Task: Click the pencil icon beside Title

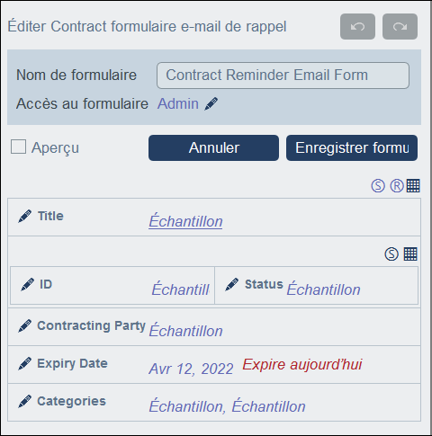Action: pos(24,216)
